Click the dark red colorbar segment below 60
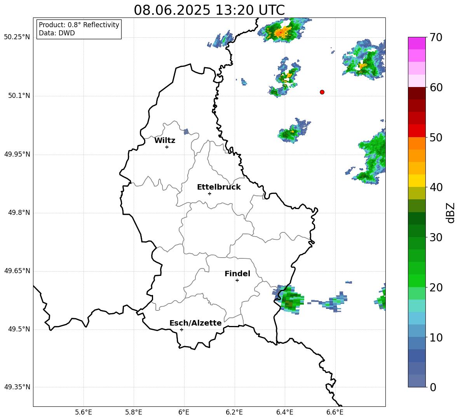The width and height of the screenshot is (460, 420). click(417, 93)
